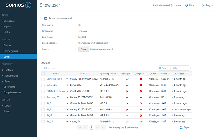The image size is (218, 137).
Task: Toggle the select-all checkbox in table header
Action: tap(43, 74)
